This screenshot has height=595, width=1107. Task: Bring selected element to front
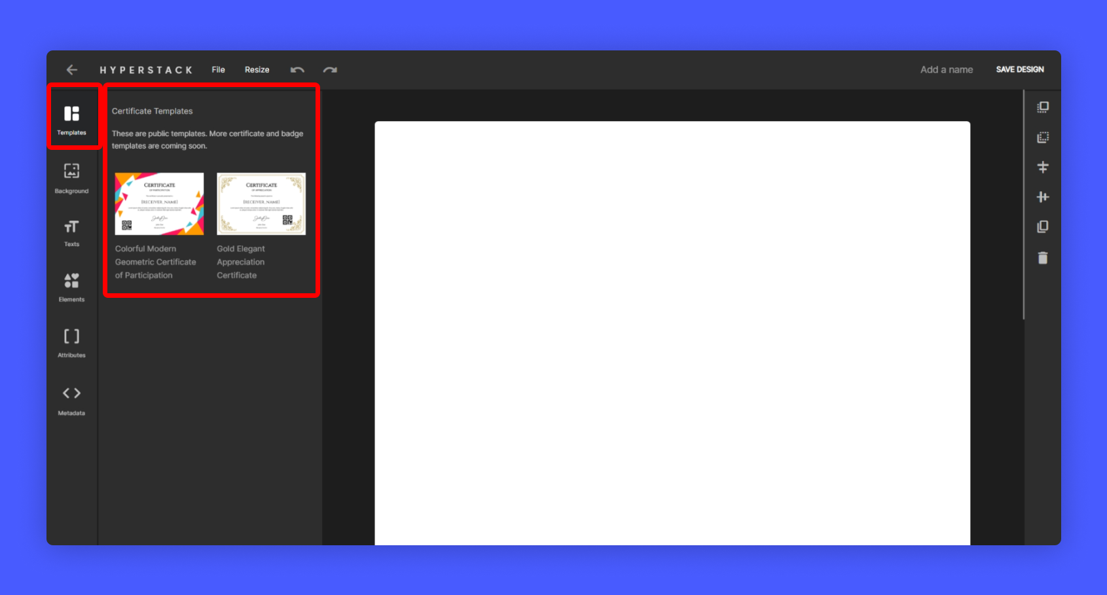(1043, 107)
